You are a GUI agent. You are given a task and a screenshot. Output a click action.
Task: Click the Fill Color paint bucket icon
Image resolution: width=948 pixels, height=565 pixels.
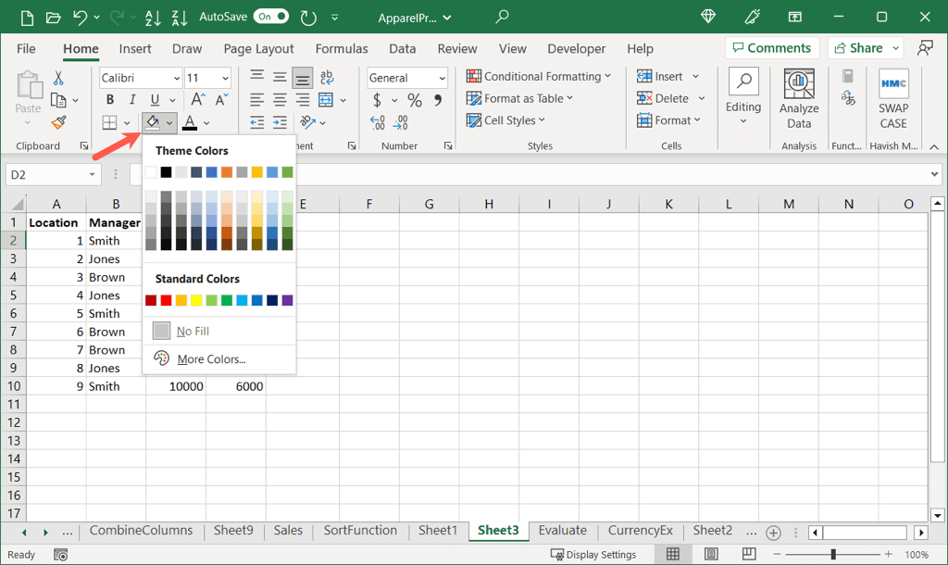pyautogui.click(x=153, y=122)
